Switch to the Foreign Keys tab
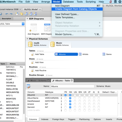The width and height of the screenshot is (122, 122). coord(58,119)
